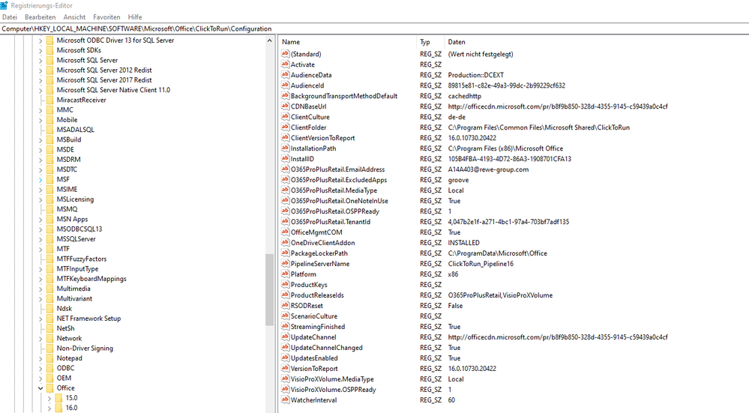Click the icon for the Platform value
Screen dimensions: 749x413
click(x=285, y=274)
